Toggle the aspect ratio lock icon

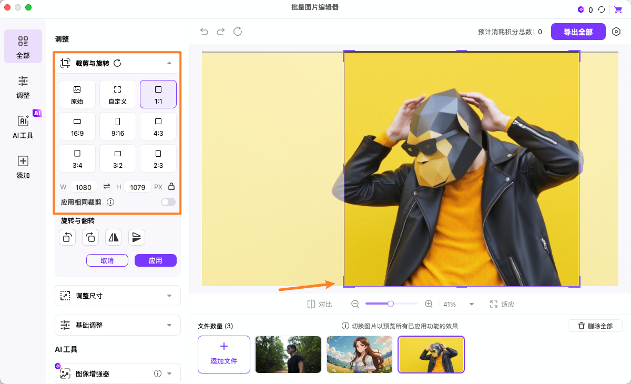click(x=171, y=187)
